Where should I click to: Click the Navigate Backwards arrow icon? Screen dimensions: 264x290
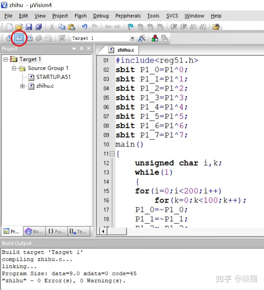(108, 27)
